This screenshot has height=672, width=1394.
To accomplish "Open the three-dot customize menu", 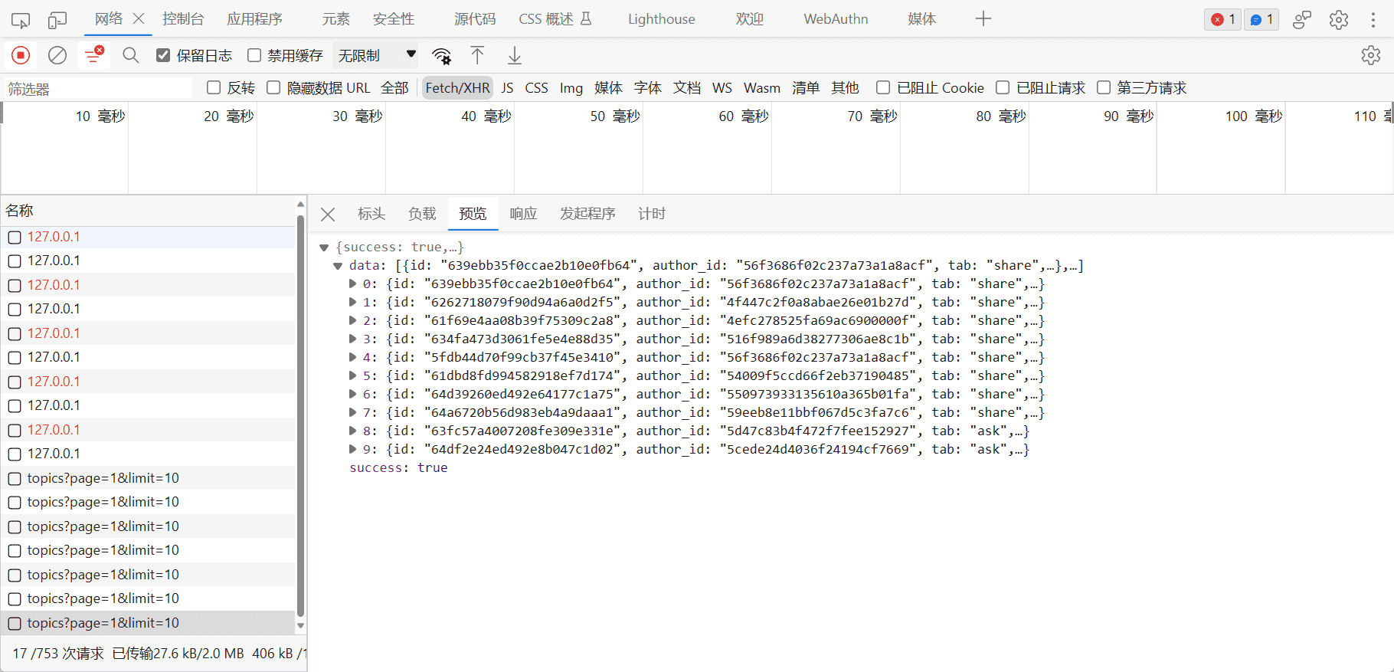I will click(x=1373, y=20).
